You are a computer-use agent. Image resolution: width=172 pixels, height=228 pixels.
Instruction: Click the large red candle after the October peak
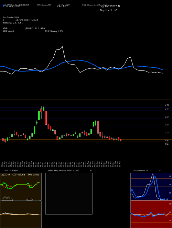click(x=46, y=118)
